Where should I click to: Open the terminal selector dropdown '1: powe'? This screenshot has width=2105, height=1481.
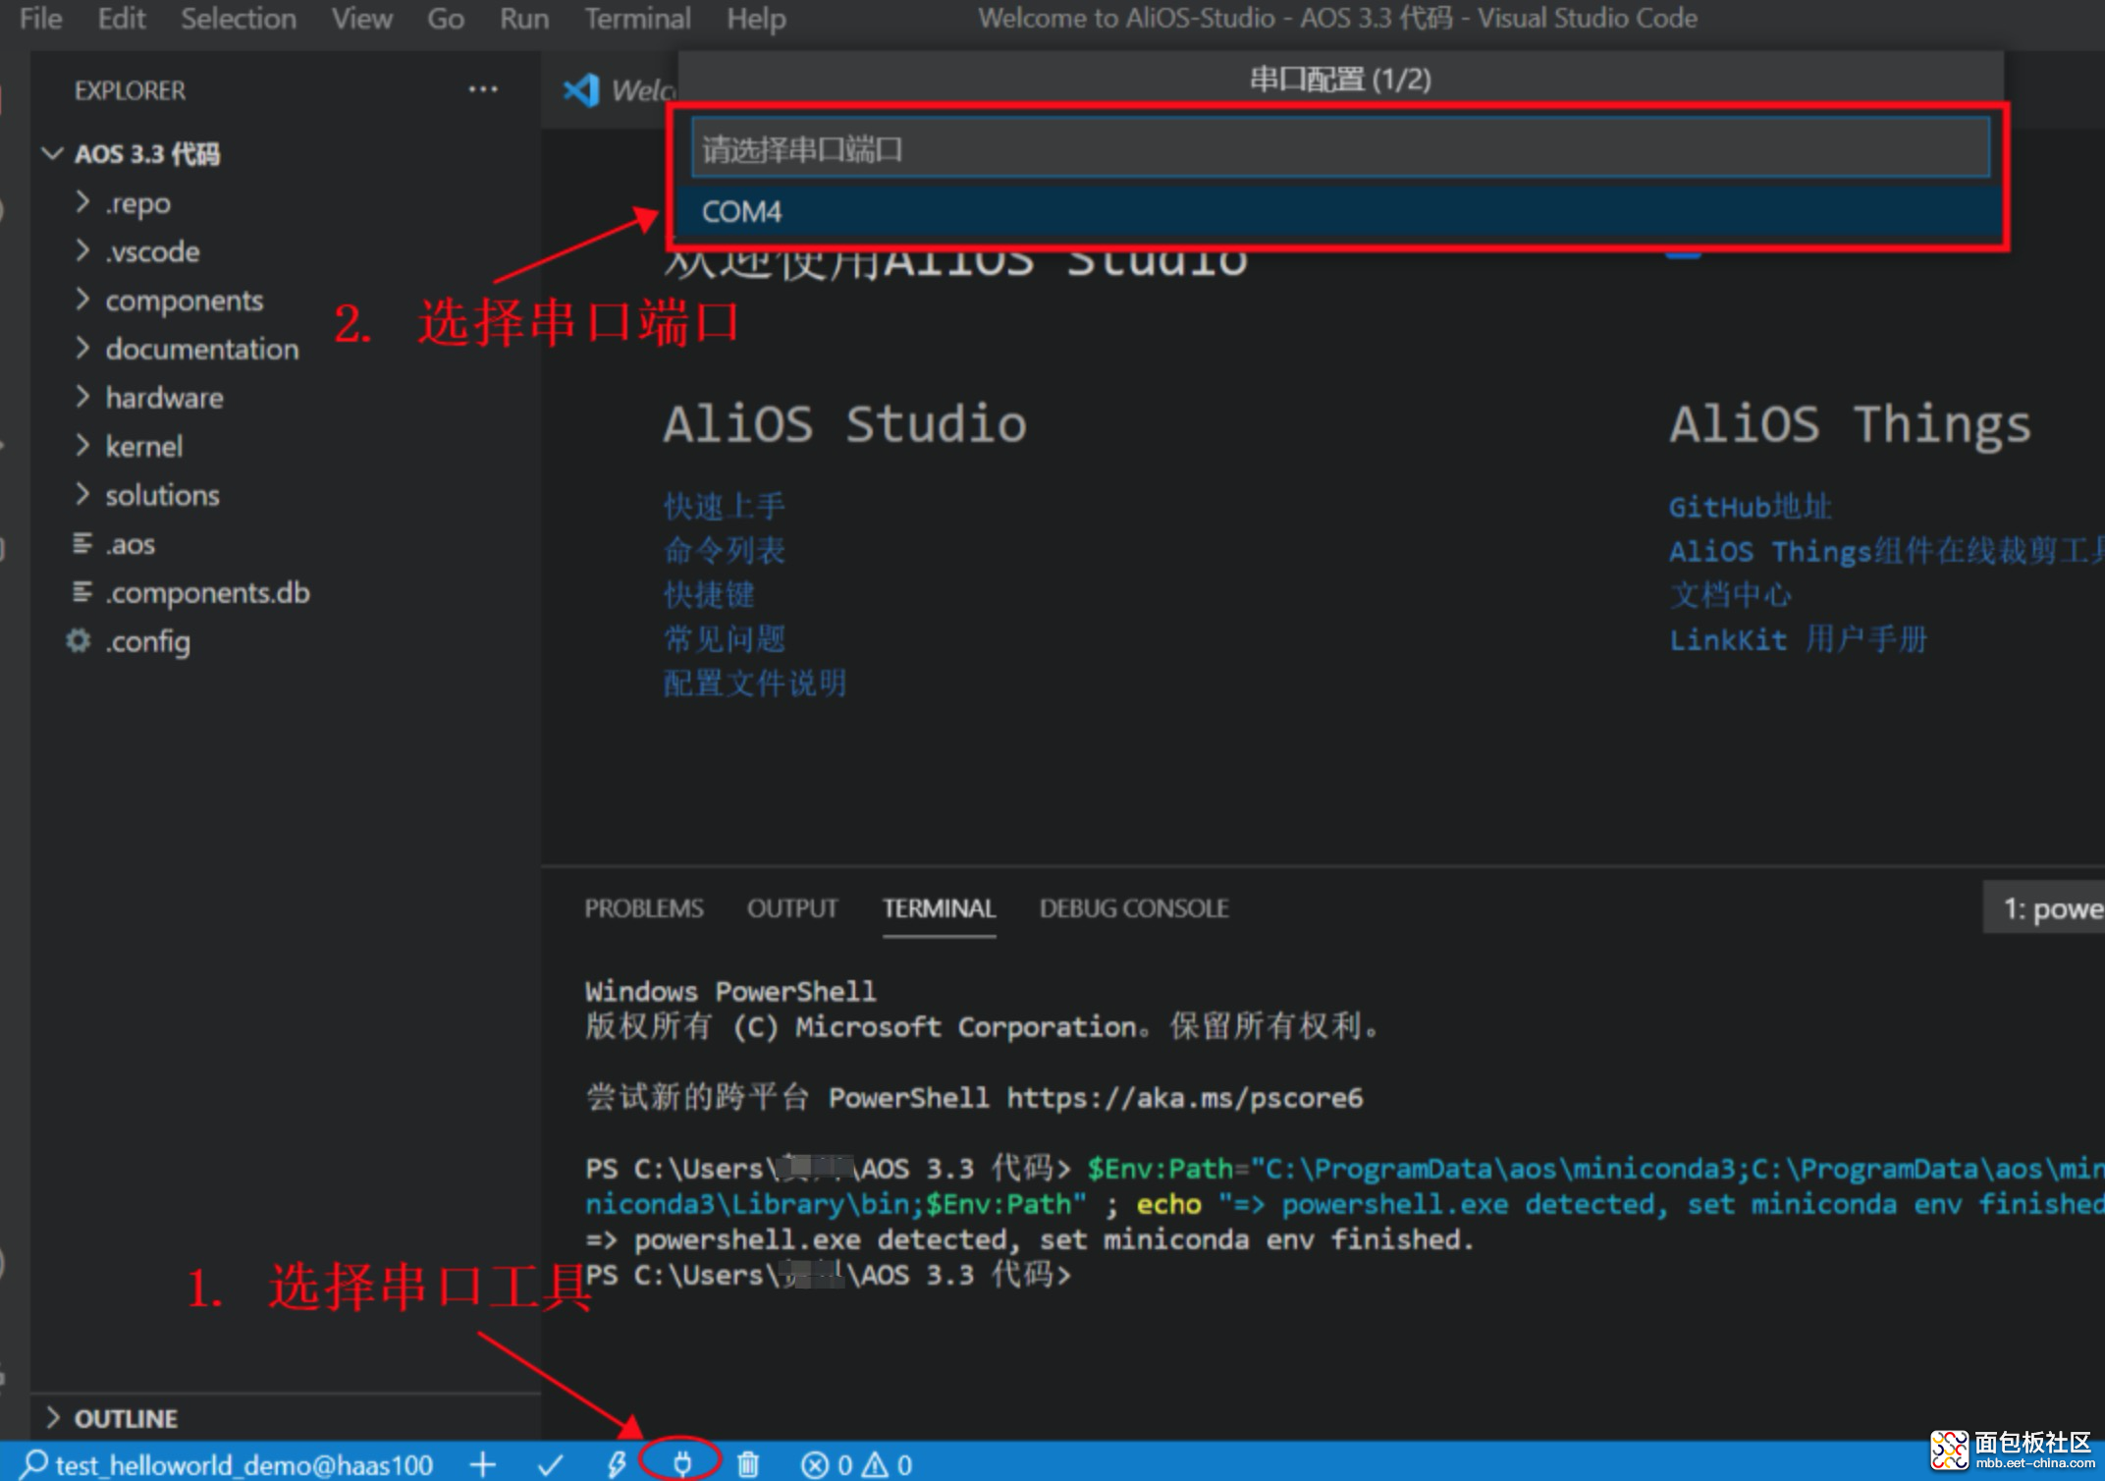click(2045, 908)
